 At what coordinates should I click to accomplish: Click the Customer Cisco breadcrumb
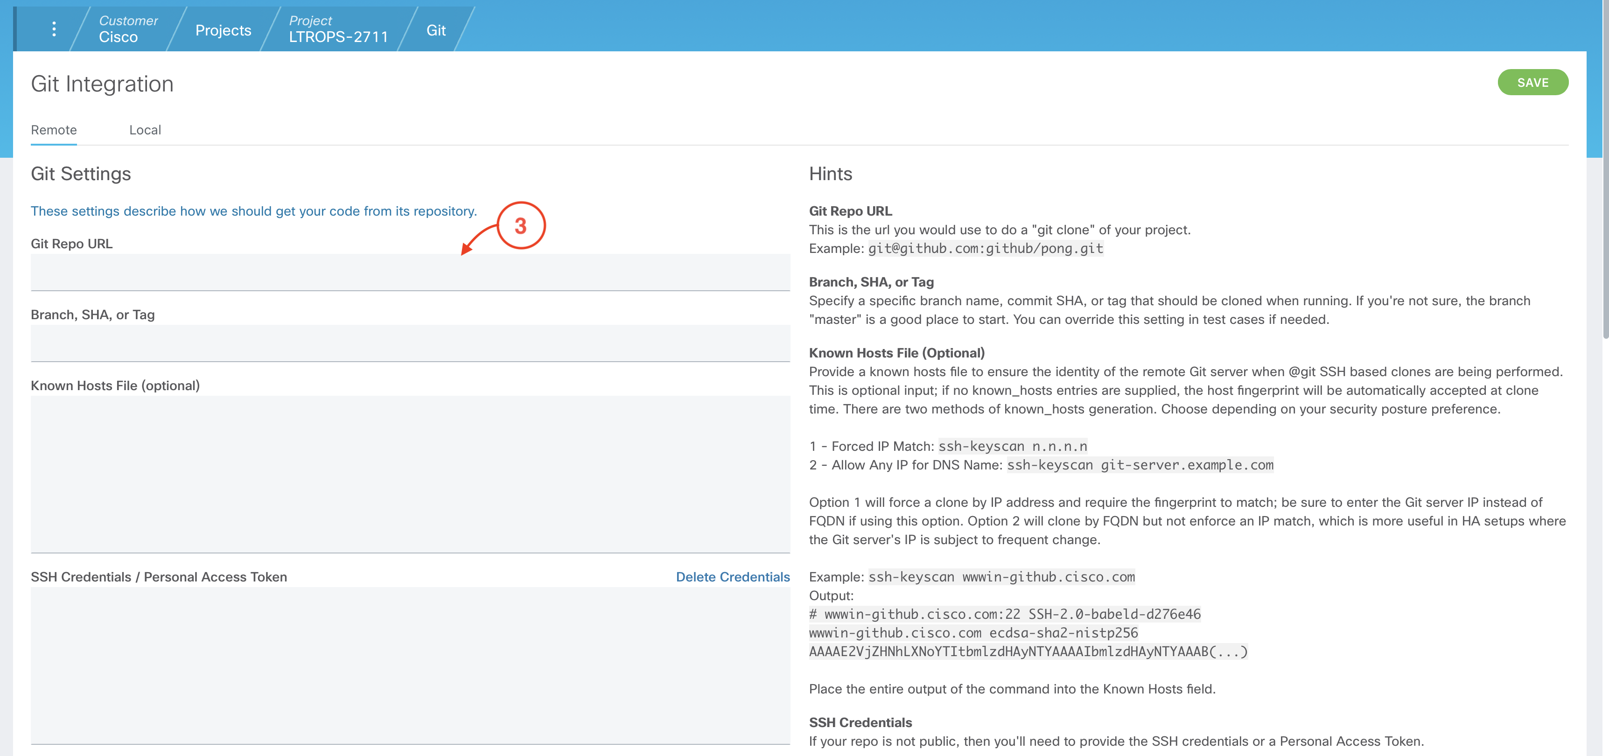pyautogui.click(x=127, y=29)
